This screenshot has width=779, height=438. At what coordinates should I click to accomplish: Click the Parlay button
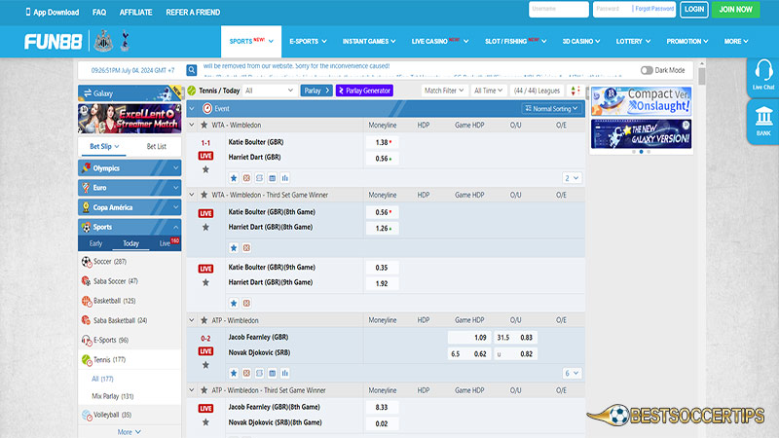[x=316, y=91]
